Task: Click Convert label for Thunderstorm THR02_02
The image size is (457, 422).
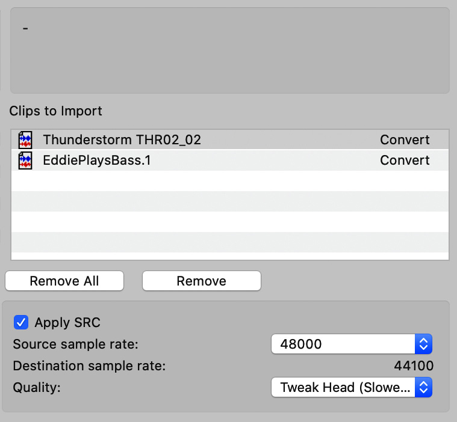Action: [405, 140]
